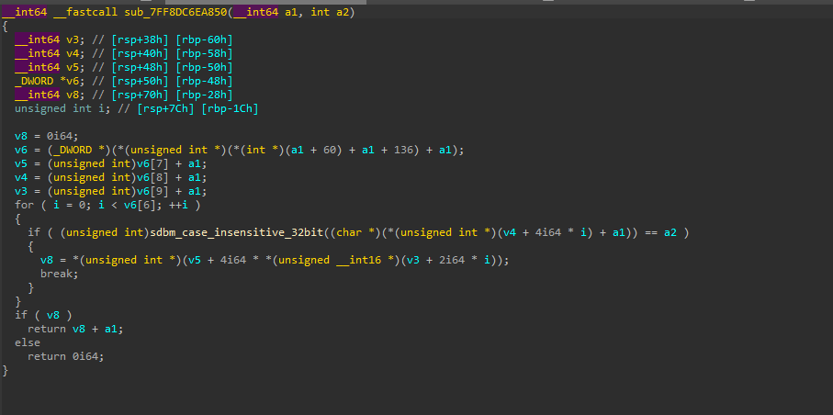Click the 'v8 = 0i64' assignment line
This screenshot has width=833, height=415.
46,136
